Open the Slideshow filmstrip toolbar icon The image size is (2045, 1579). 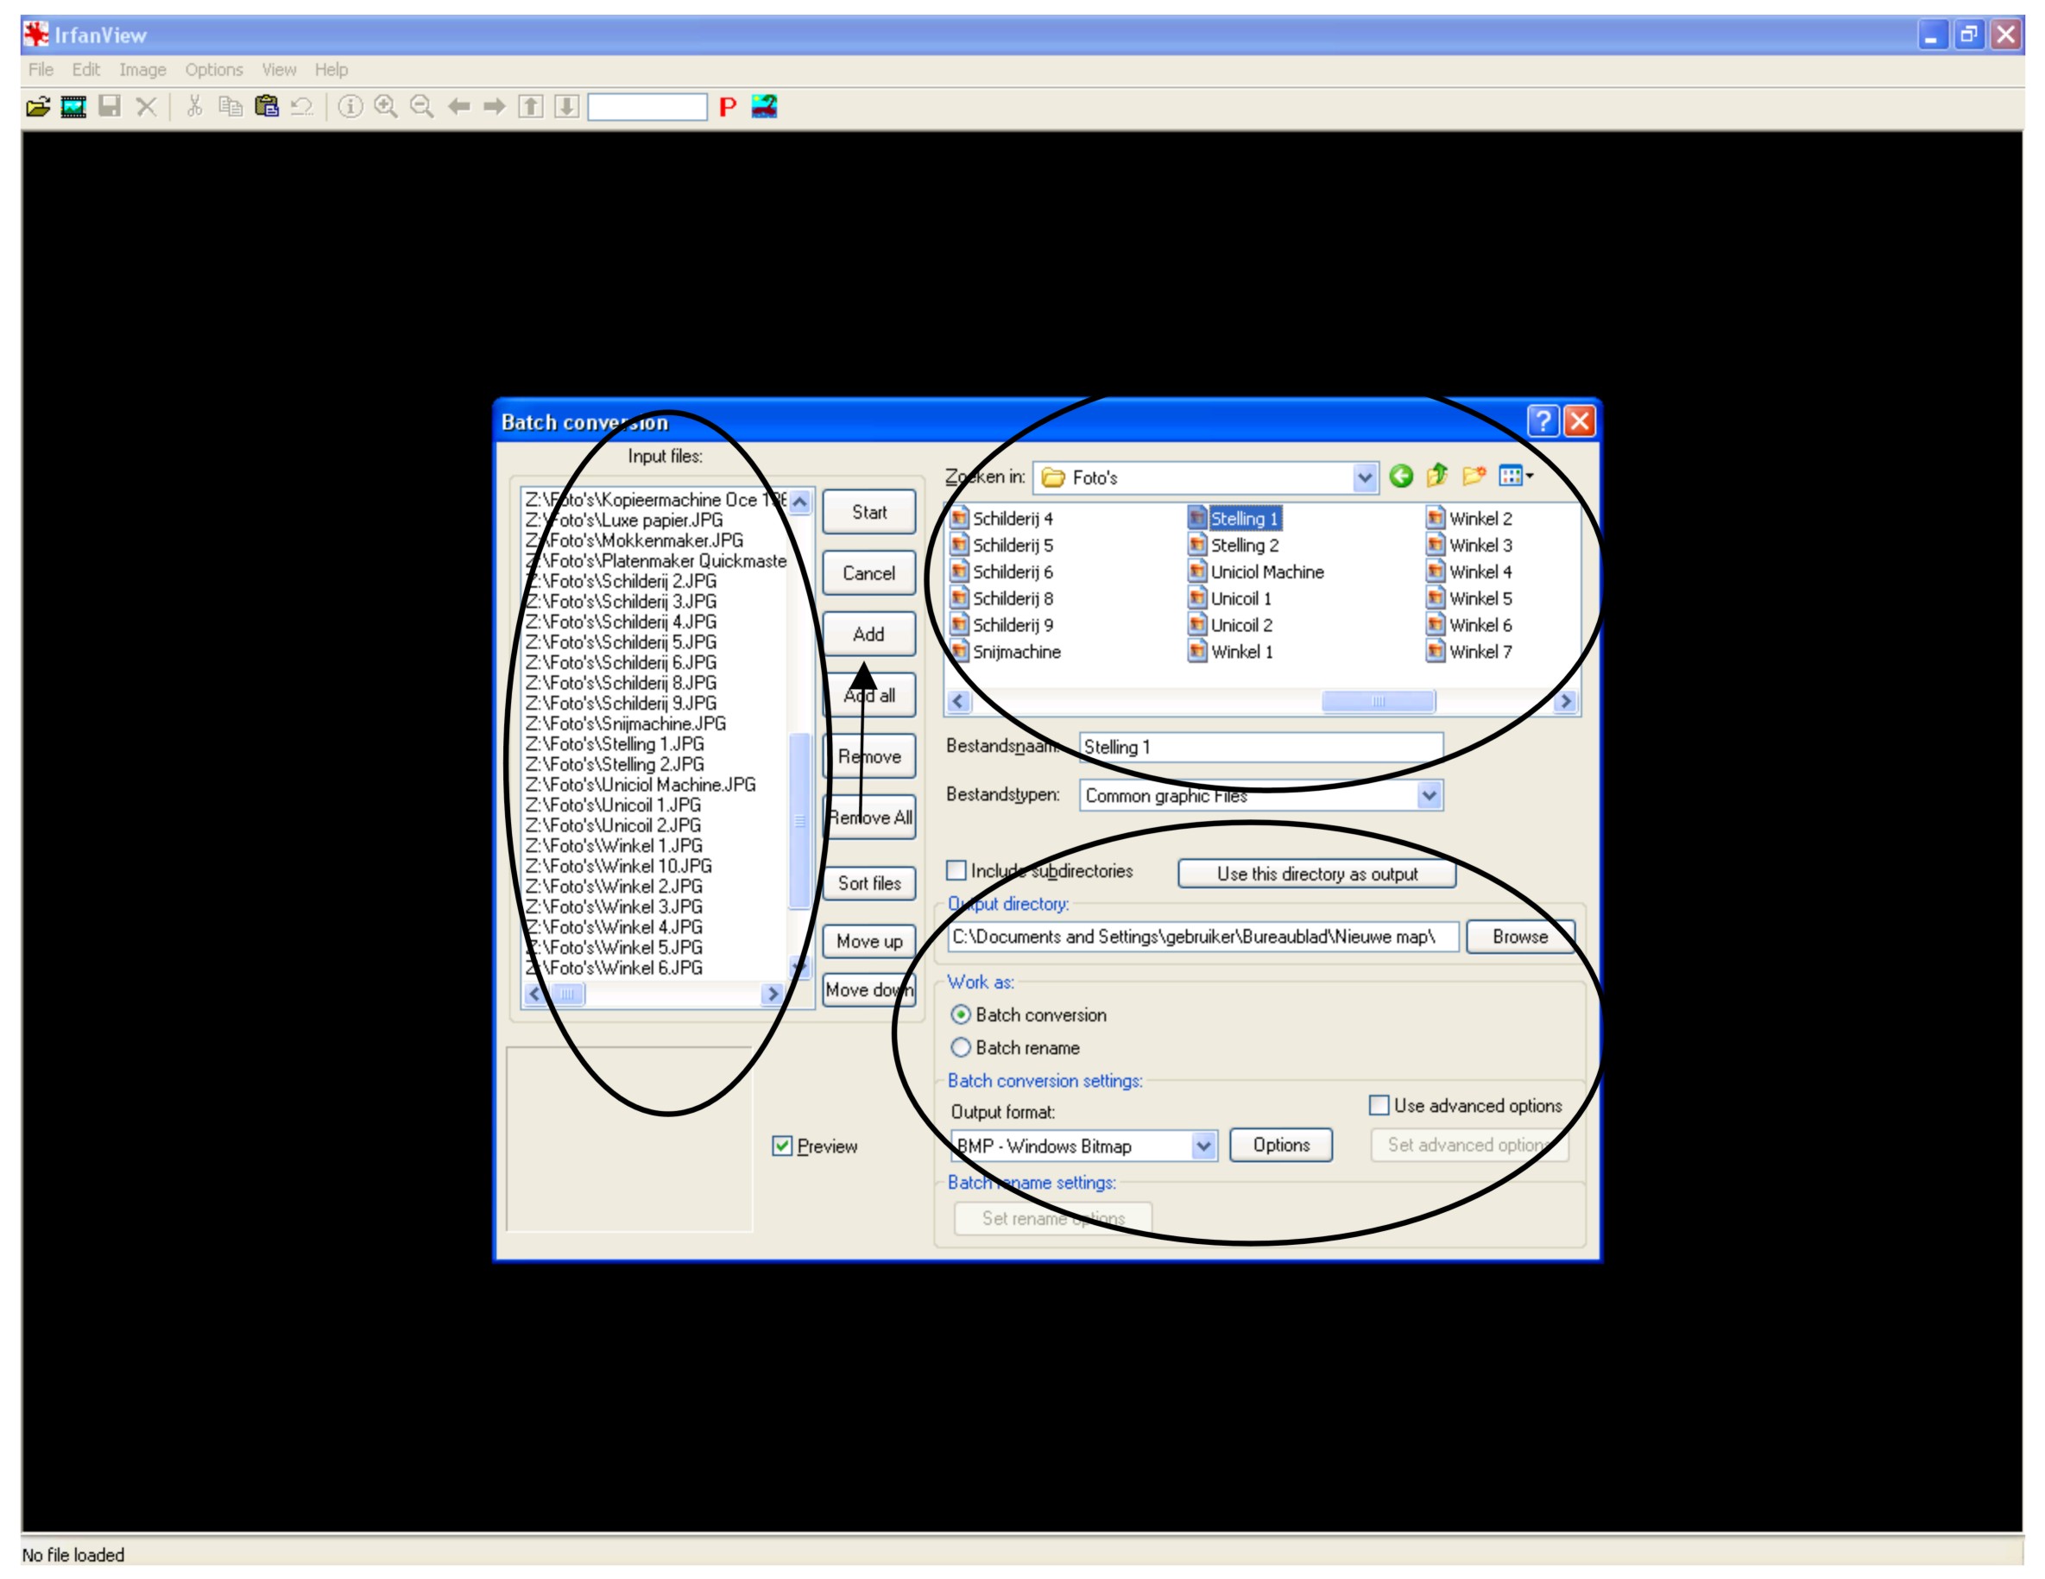coord(73,107)
